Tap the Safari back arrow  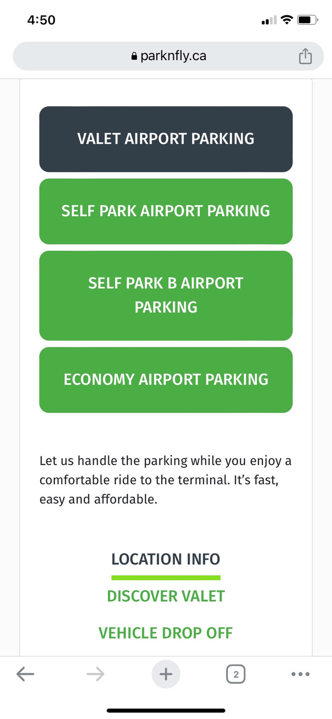(x=25, y=673)
